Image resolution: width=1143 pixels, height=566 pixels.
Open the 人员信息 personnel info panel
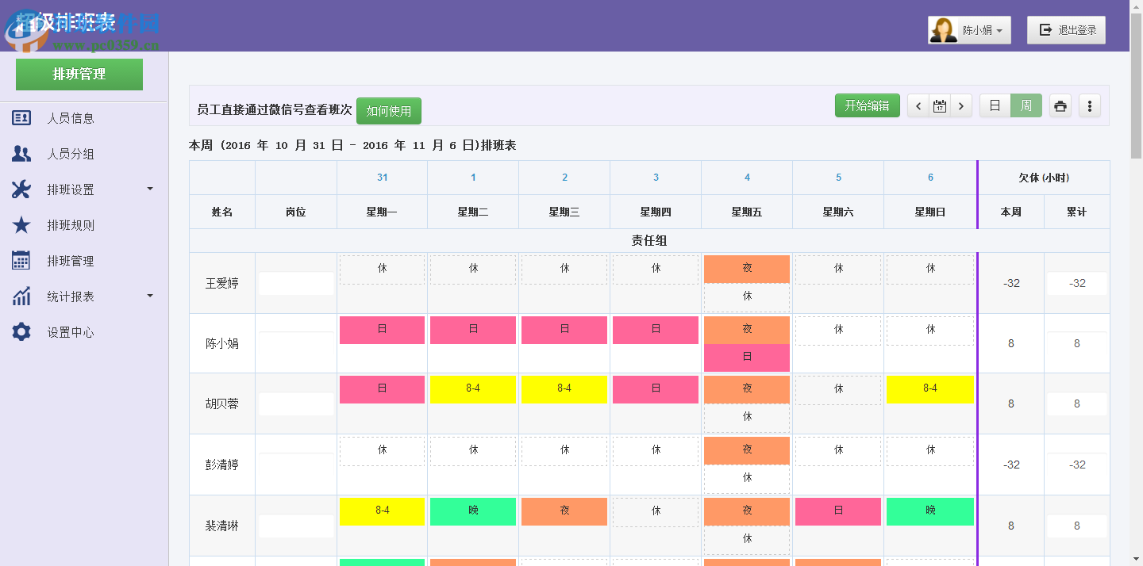(x=69, y=117)
